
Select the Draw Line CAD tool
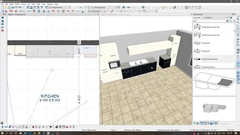click(130, 11)
